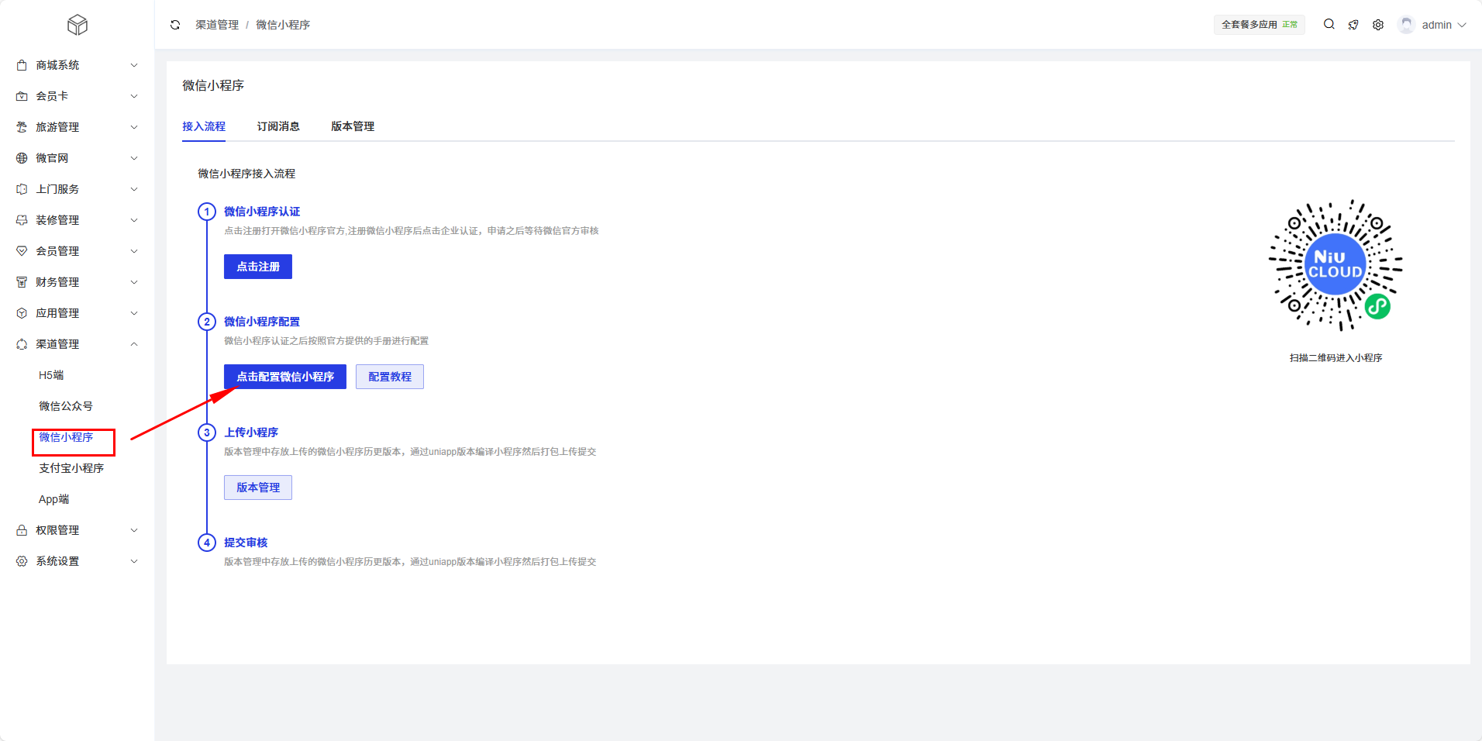Click the refresh icon beside the breadcrumb

[175, 25]
